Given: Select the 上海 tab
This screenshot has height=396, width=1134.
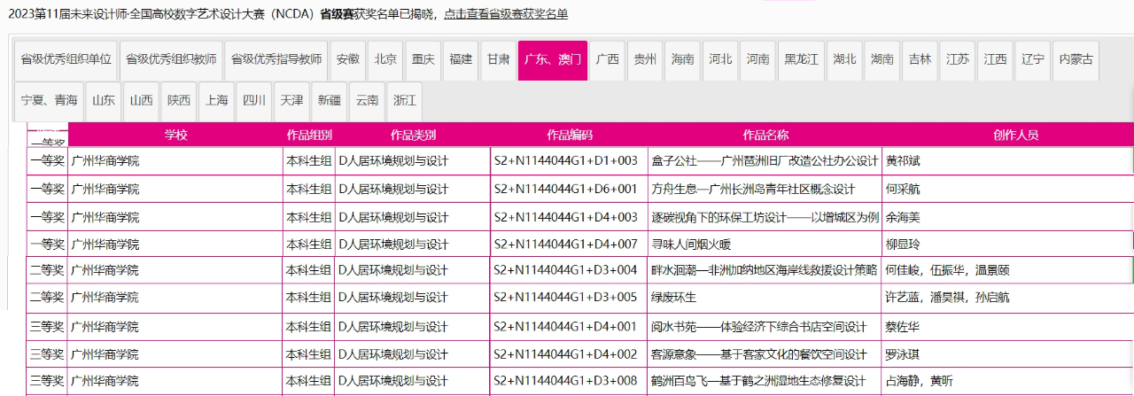Looking at the screenshot, I should [216, 101].
